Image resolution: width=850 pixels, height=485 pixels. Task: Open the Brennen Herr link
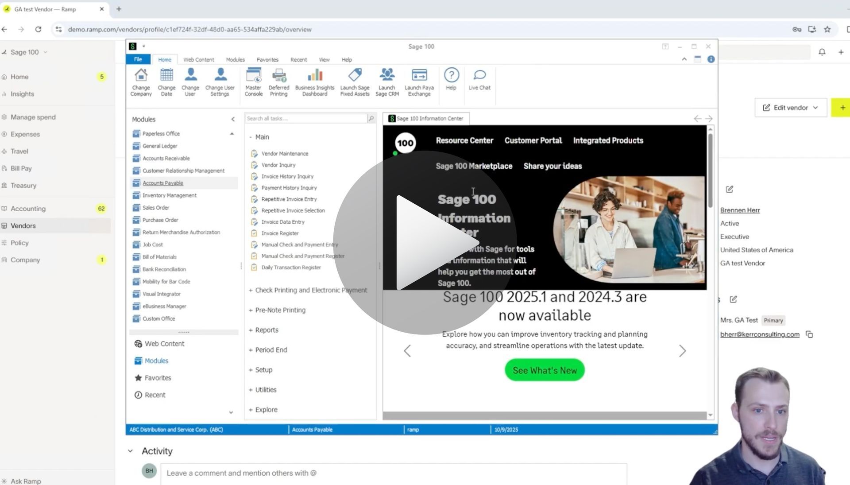coord(740,210)
